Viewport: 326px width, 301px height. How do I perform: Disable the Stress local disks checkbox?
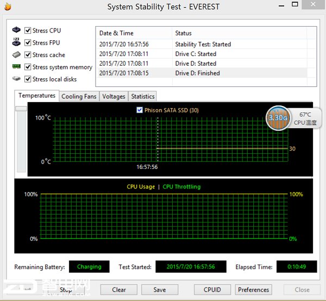(x=28, y=79)
